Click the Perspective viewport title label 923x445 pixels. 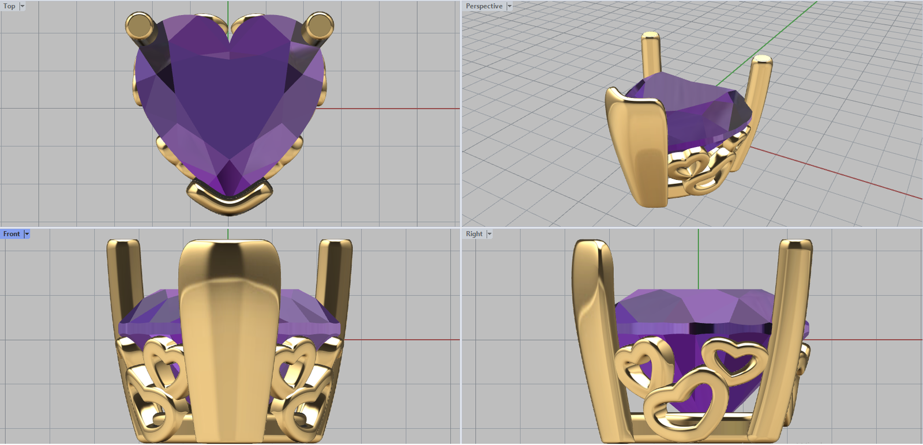[483, 6]
